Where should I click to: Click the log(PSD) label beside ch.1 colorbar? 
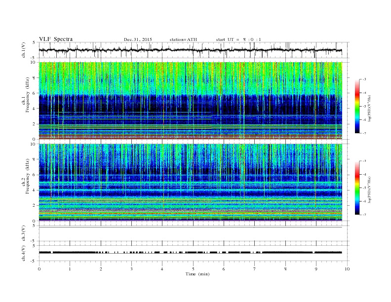[370, 108]
